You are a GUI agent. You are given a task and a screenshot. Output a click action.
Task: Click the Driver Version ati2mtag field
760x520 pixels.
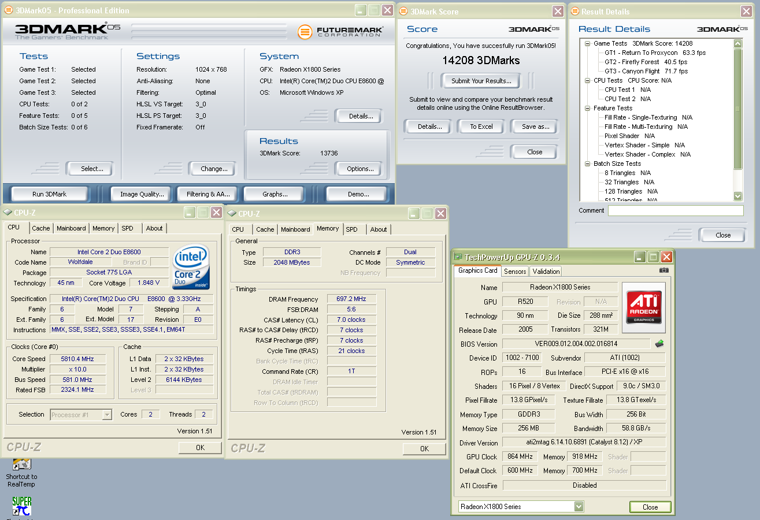pyautogui.click(x=584, y=443)
